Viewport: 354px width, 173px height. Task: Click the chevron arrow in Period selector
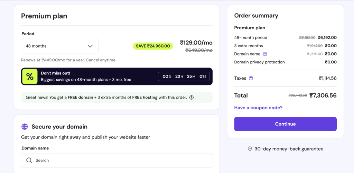[x=90, y=46]
